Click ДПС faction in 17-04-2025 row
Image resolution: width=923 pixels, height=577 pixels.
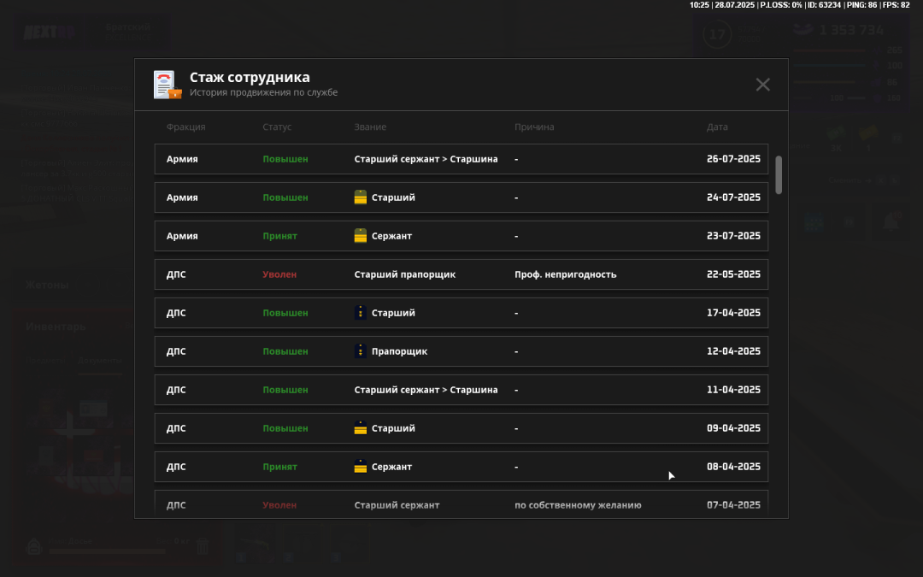pos(175,313)
